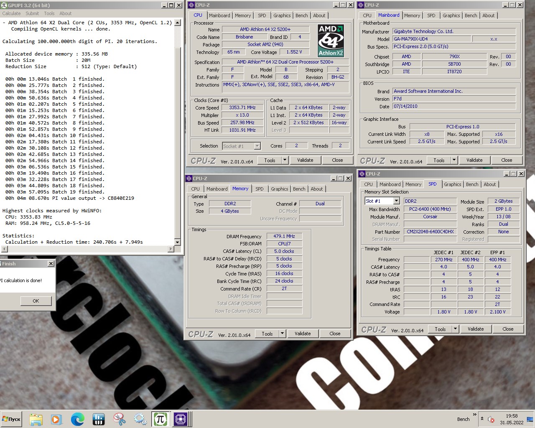
Task: Click the Bench toolbar label on taskbar
Action: point(463,419)
